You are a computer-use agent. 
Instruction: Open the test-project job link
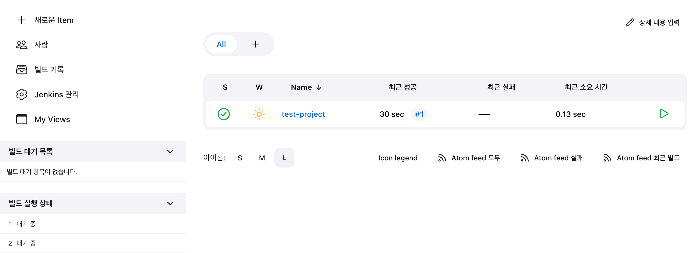(x=303, y=114)
